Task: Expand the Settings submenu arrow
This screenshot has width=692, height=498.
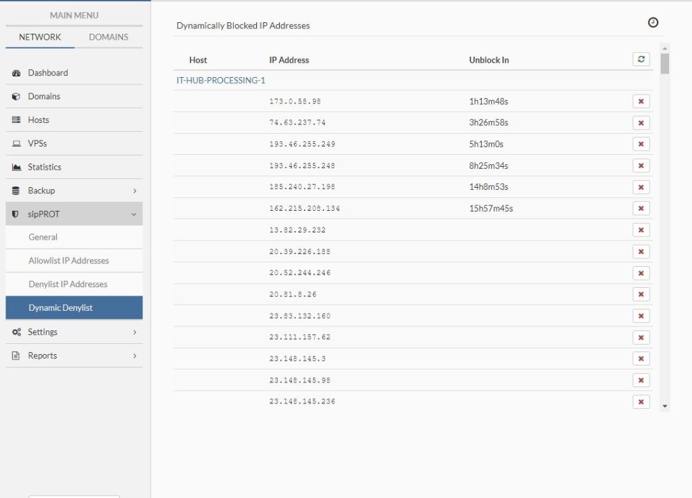Action: tap(134, 332)
